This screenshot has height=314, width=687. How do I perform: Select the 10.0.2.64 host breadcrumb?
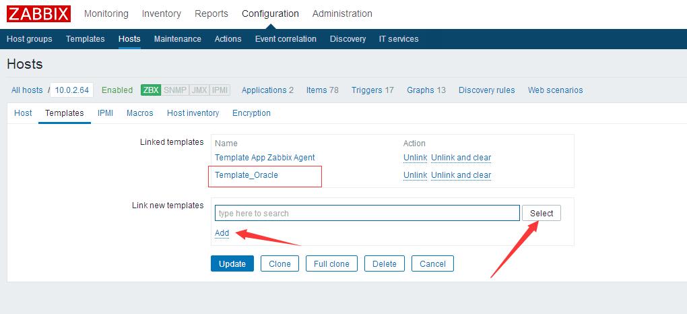click(x=72, y=90)
